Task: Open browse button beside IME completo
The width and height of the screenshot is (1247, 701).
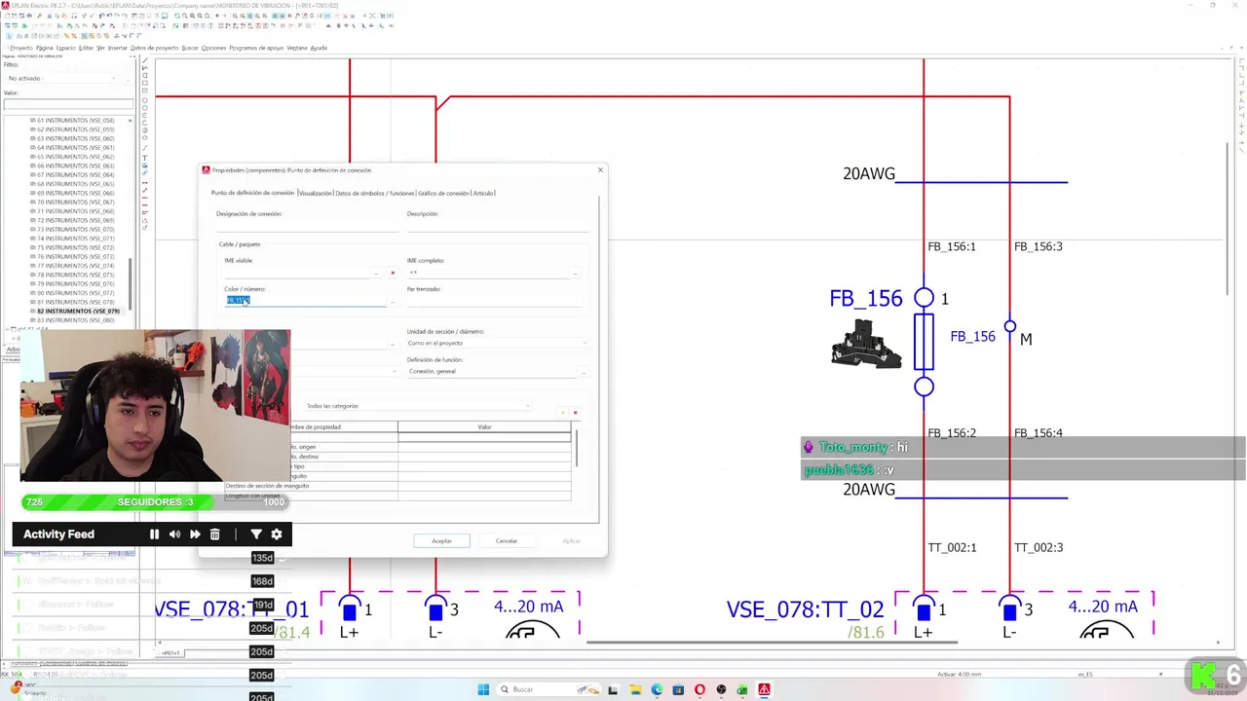Action: (576, 273)
